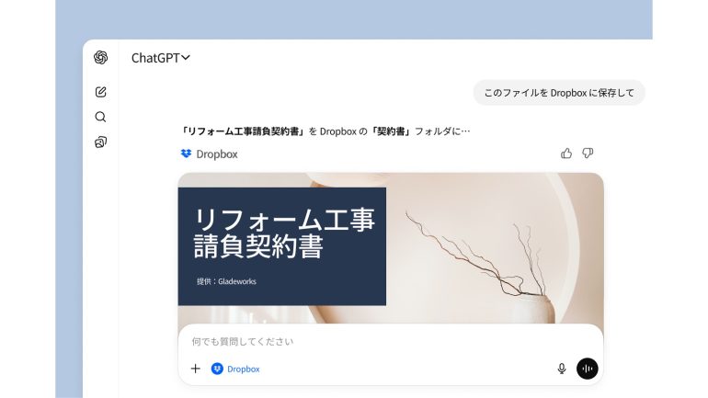This screenshot has width=708, height=398.
Task: Open the image library sidebar icon
Action: point(101,142)
